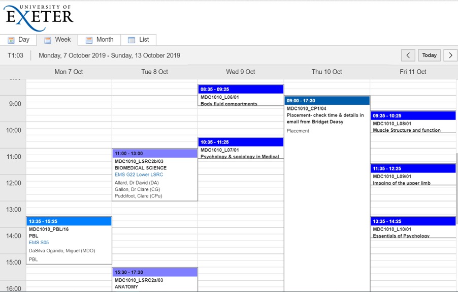The width and height of the screenshot is (458, 292).
Task: Click the Day view calendar icon
Action: [x=11, y=40]
